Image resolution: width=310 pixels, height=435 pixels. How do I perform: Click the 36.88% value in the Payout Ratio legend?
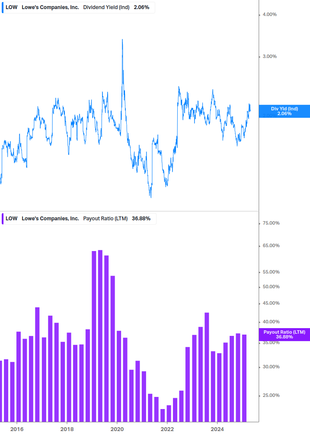pyautogui.click(x=141, y=219)
